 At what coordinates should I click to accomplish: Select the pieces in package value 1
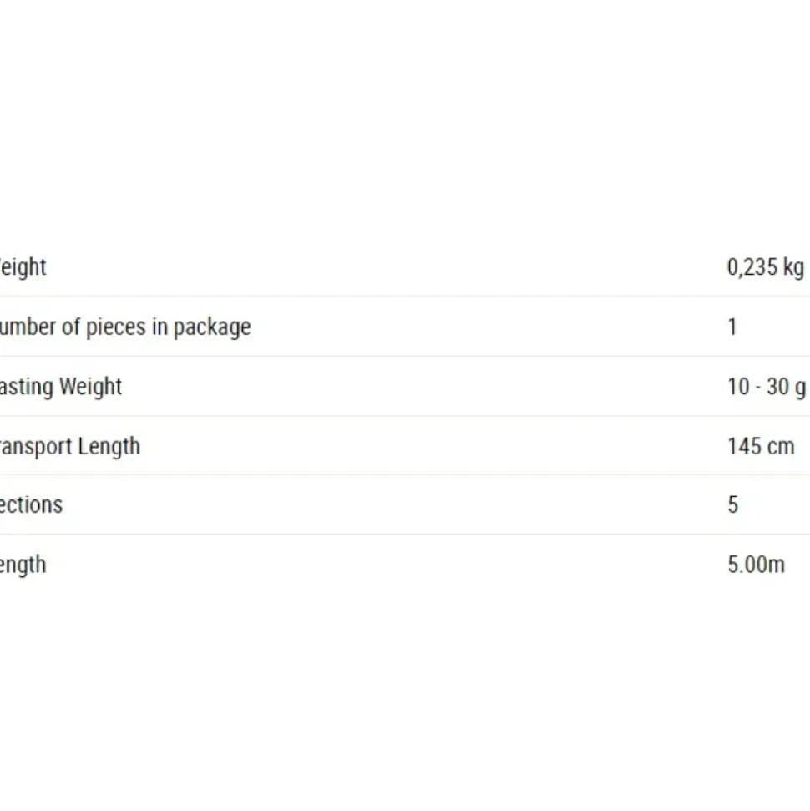click(732, 327)
